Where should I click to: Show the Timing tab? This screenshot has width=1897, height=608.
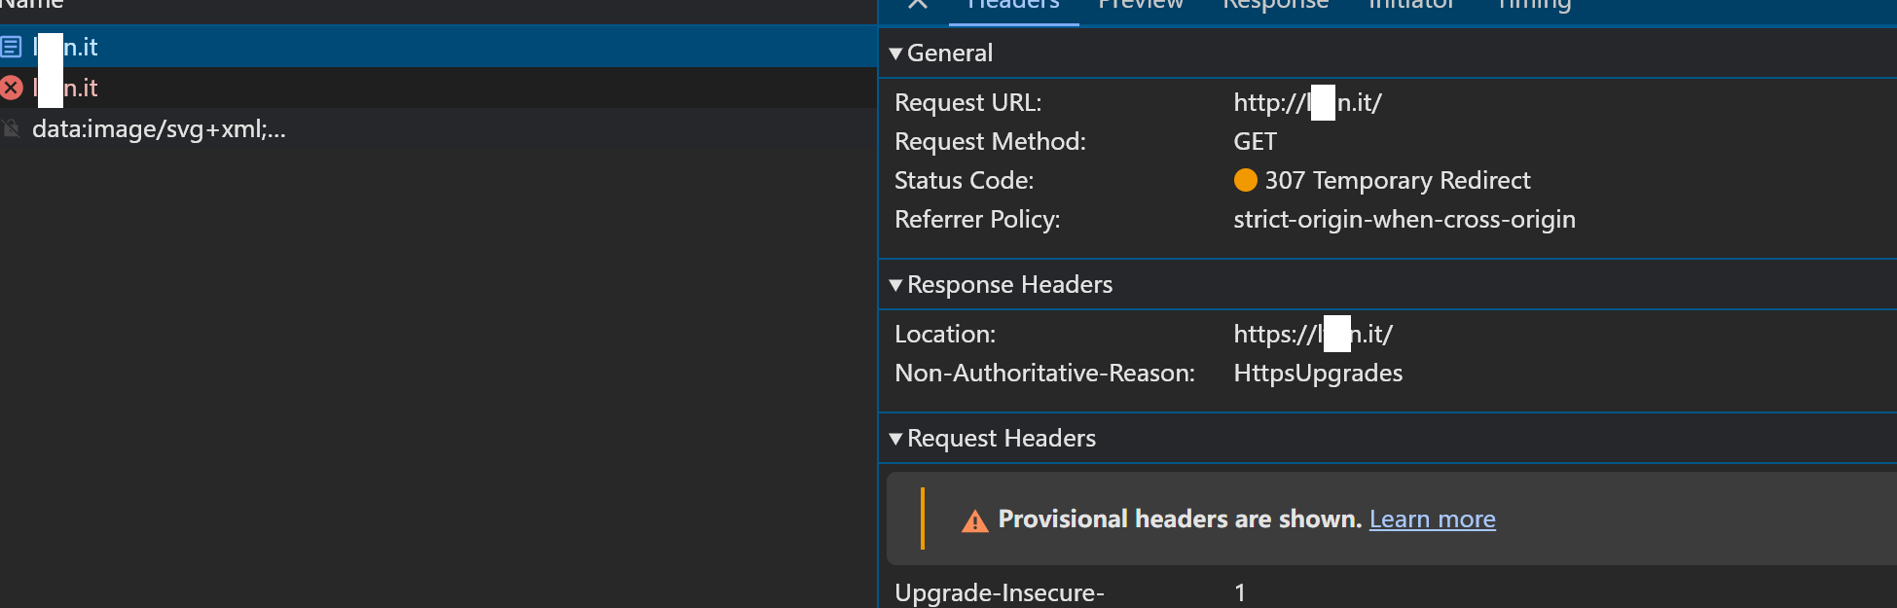coord(1534,5)
